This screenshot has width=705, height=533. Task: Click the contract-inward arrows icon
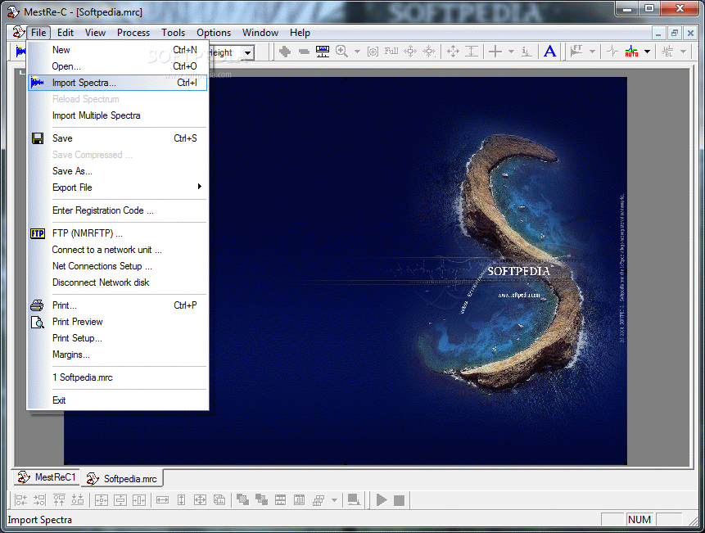pyautogui.click(x=429, y=52)
